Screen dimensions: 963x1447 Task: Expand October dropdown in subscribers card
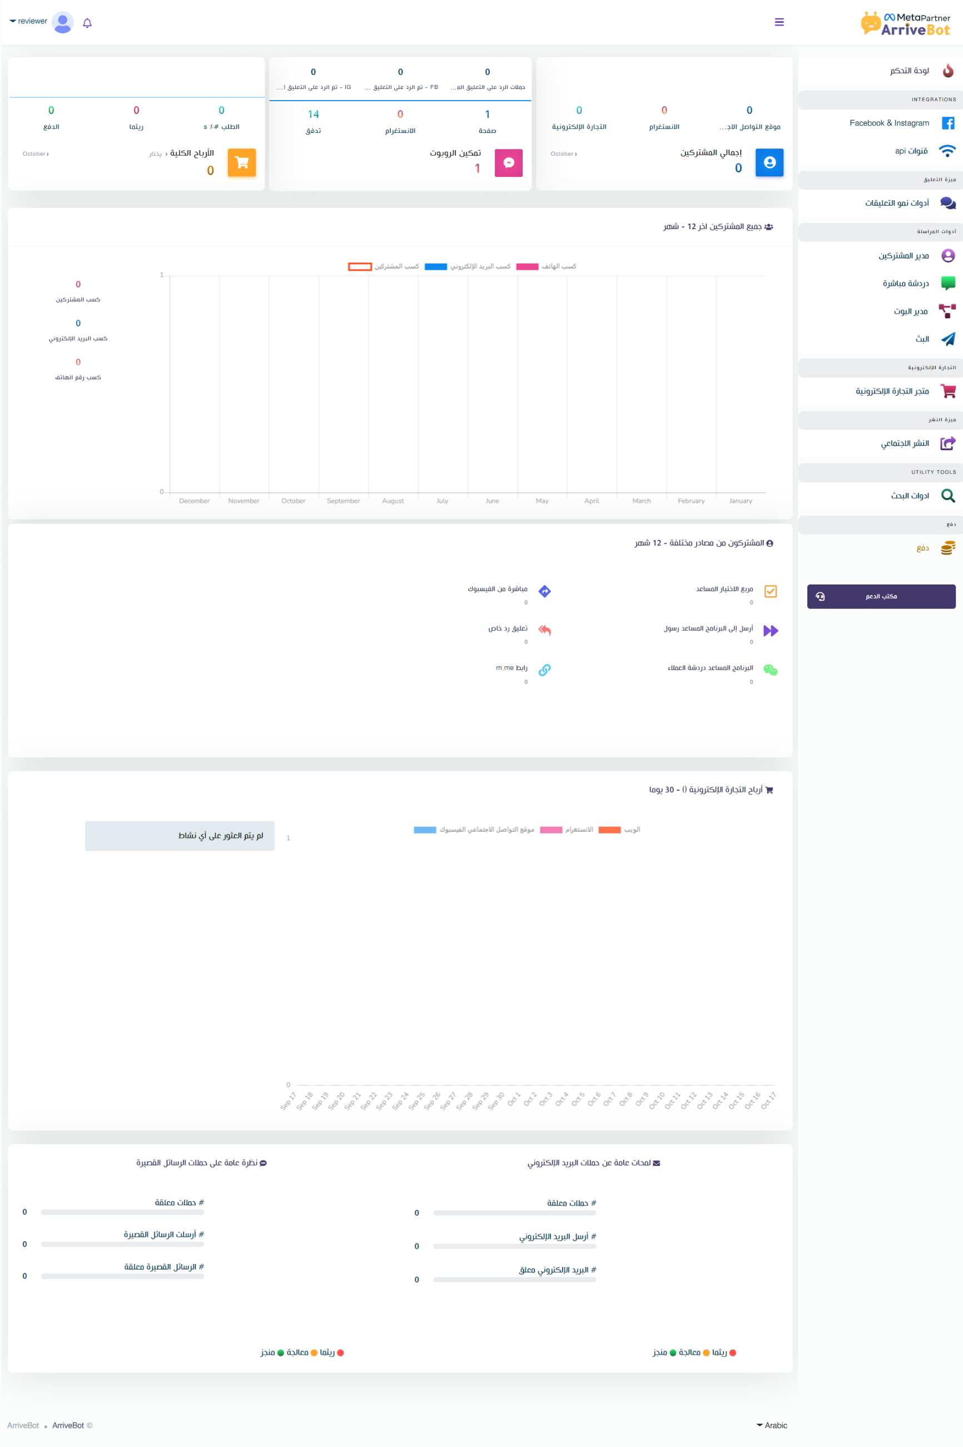click(x=563, y=154)
